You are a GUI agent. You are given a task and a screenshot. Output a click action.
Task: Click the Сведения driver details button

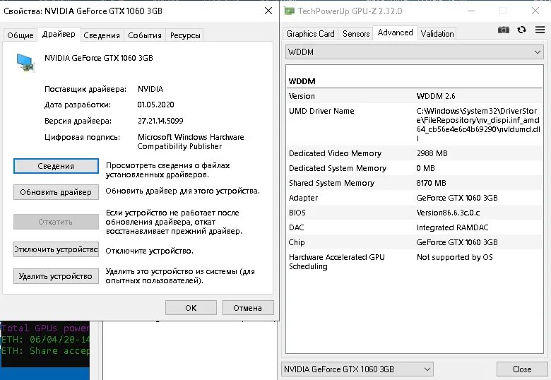click(56, 166)
